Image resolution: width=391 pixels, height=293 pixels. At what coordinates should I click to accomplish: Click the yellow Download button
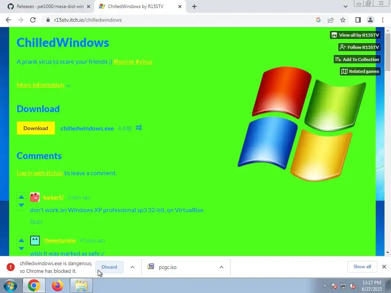[36, 128]
